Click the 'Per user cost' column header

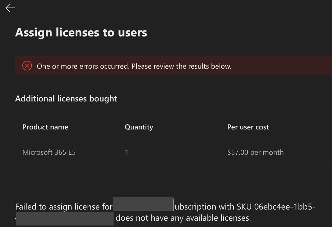(248, 127)
